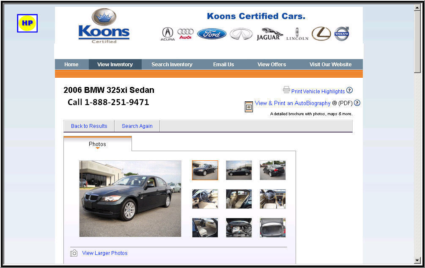This screenshot has width=425, height=268.
Task: Open the View Inventory menu item
Action: click(x=115, y=65)
